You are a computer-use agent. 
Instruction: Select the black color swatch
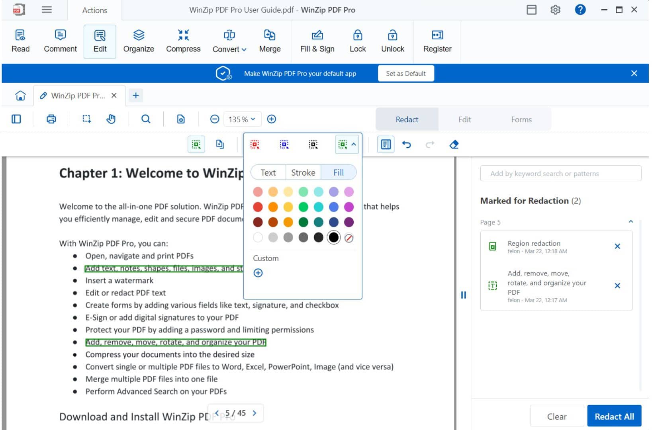(334, 238)
